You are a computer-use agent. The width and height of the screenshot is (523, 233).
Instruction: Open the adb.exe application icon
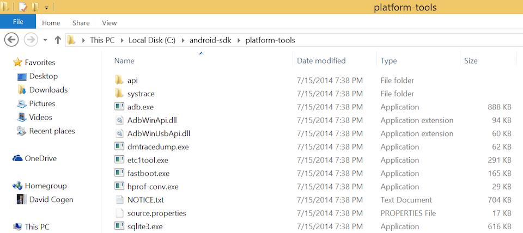pyautogui.click(x=119, y=107)
